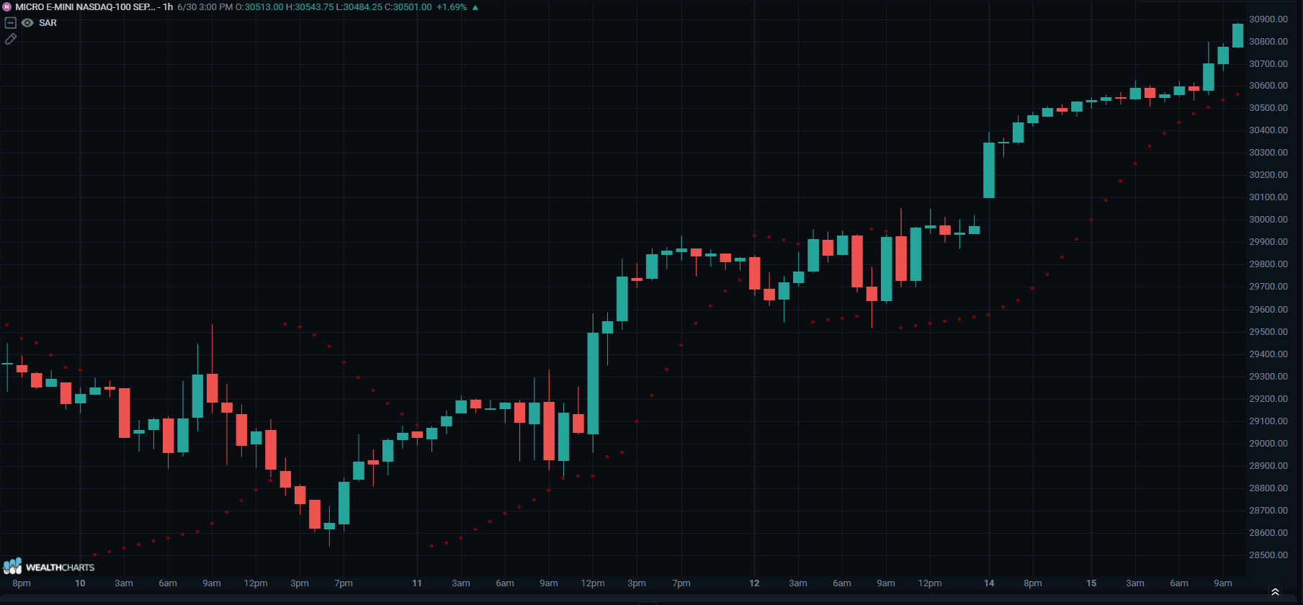Expand bottom panel with double chevron
The image size is (1303, 605).
1275,592
